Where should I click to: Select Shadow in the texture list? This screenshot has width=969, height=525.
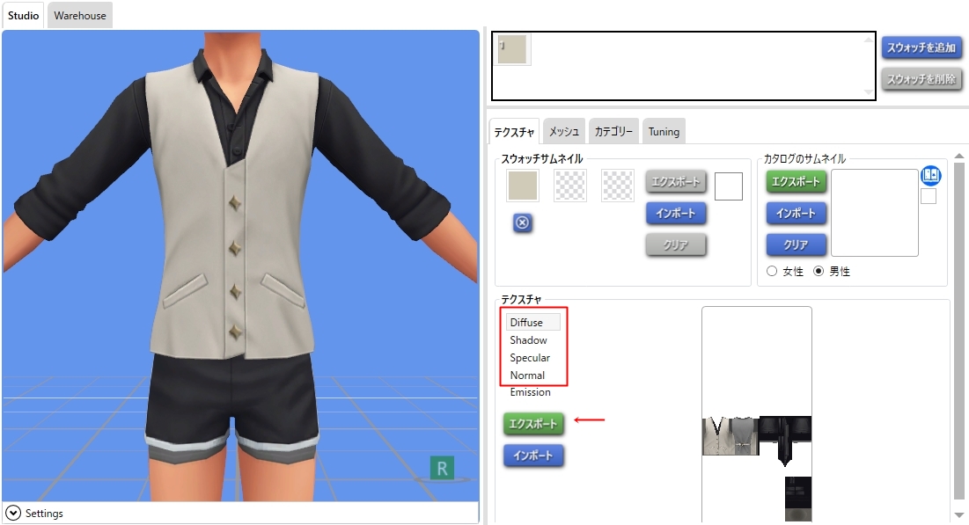[528, 340]
